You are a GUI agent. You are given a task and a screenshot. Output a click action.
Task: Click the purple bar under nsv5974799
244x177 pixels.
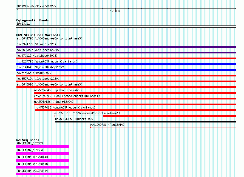(x=126, y=47)
